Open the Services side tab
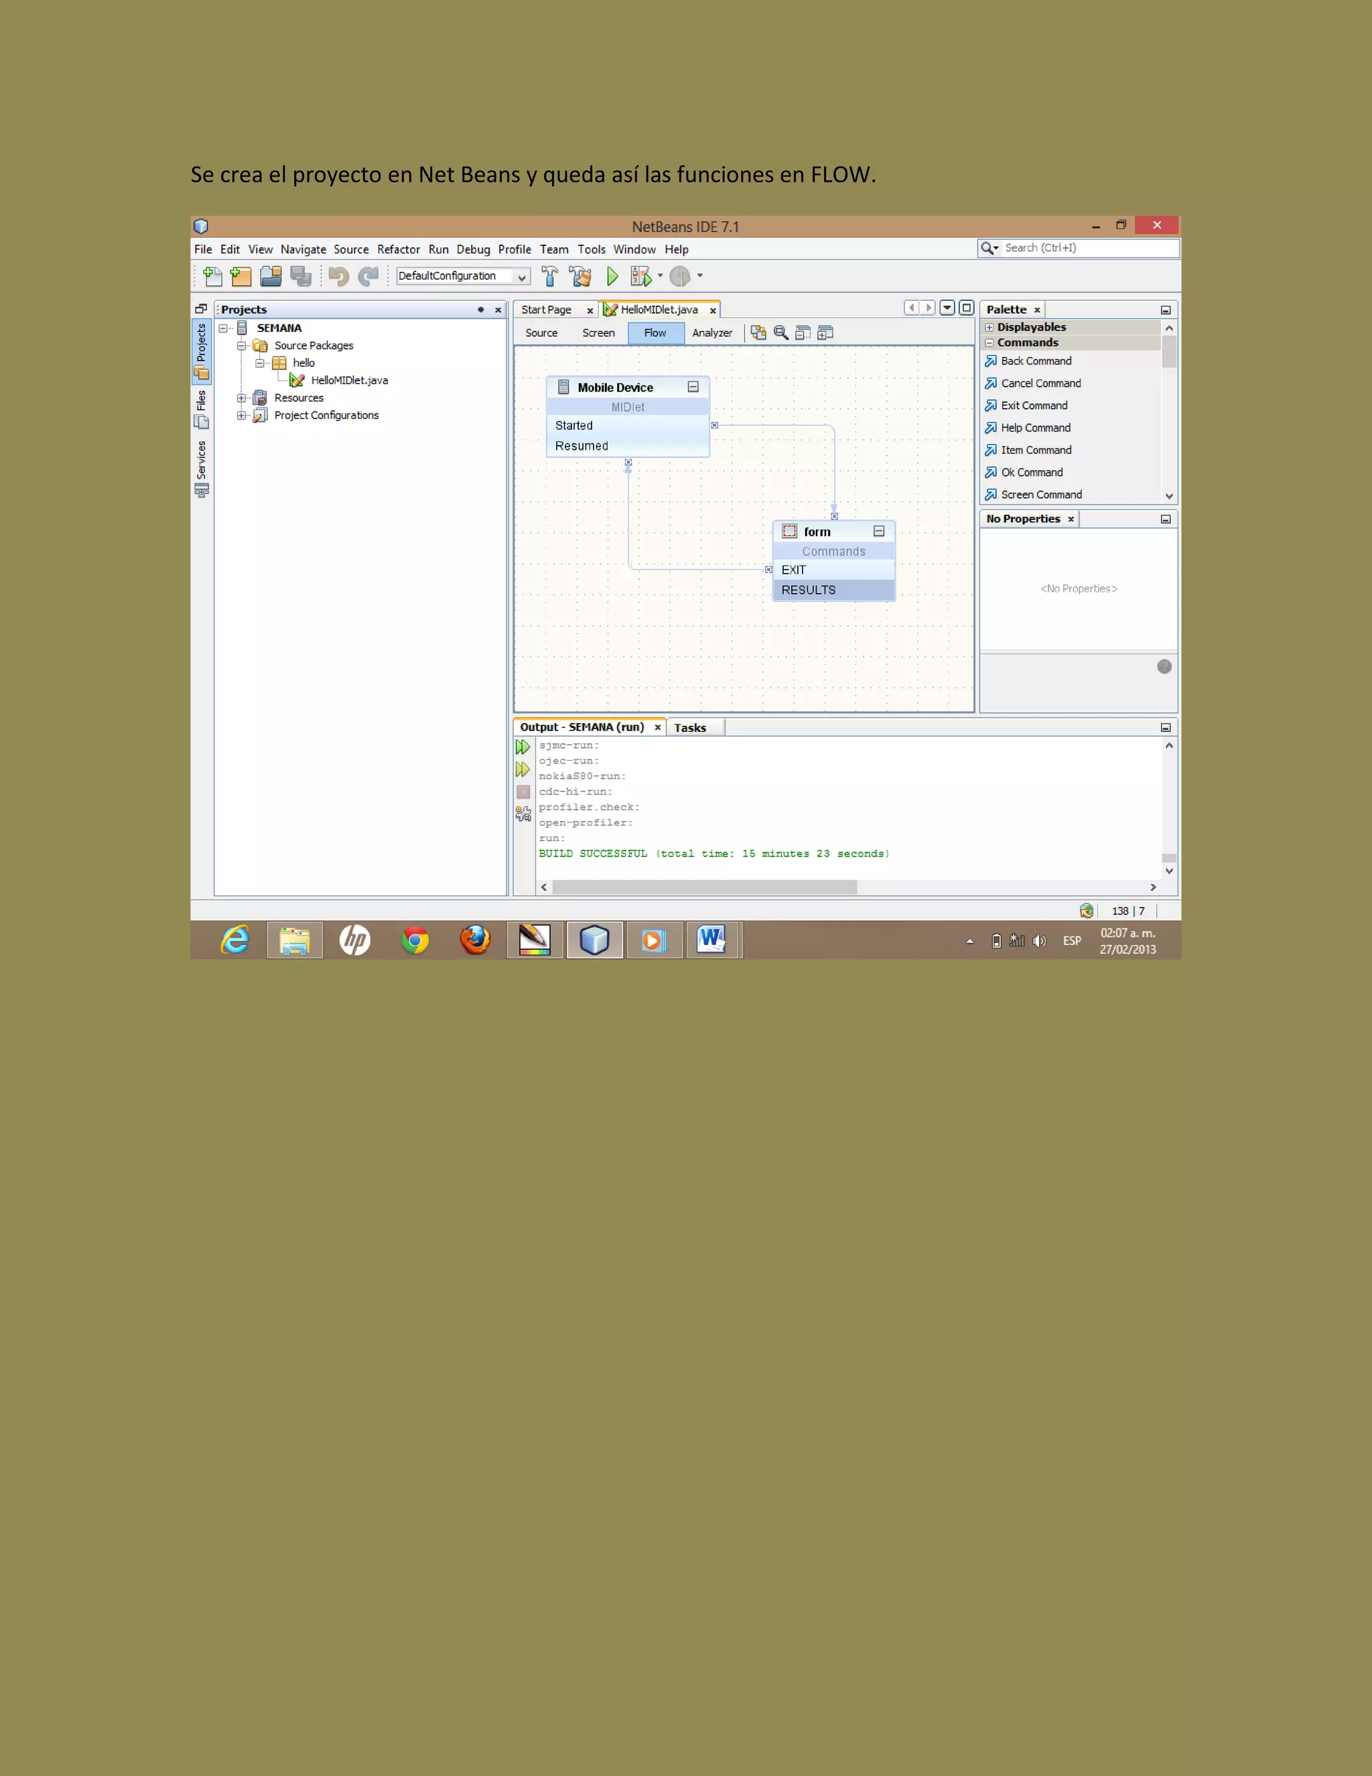Viewport: 1372px width, 1776px height. (201, 469)
